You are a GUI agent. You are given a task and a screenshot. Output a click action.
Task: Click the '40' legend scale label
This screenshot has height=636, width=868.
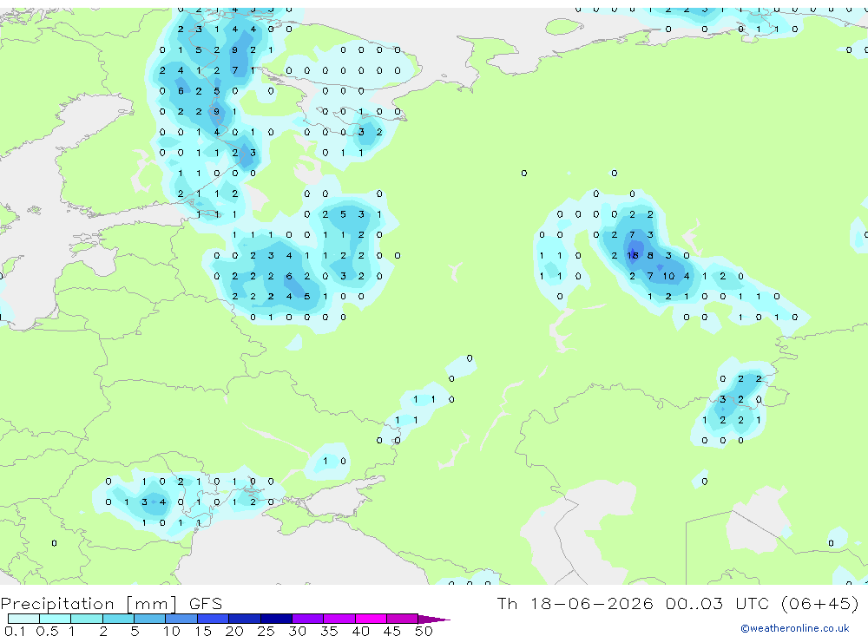(x=361, y=631)
